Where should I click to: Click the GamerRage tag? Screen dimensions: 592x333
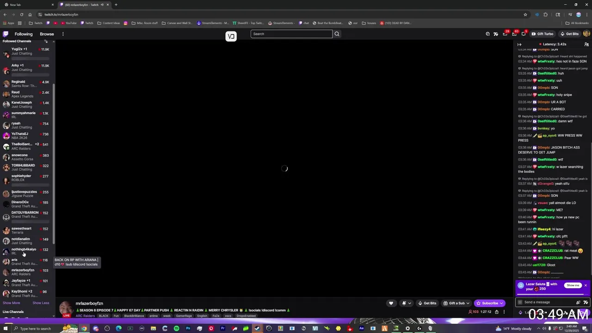click(x=184, y=316)
